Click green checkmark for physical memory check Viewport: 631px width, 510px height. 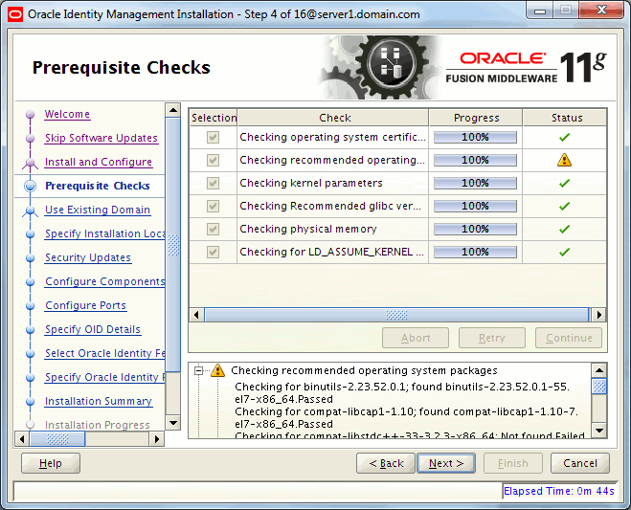click(x=564, y=229)
